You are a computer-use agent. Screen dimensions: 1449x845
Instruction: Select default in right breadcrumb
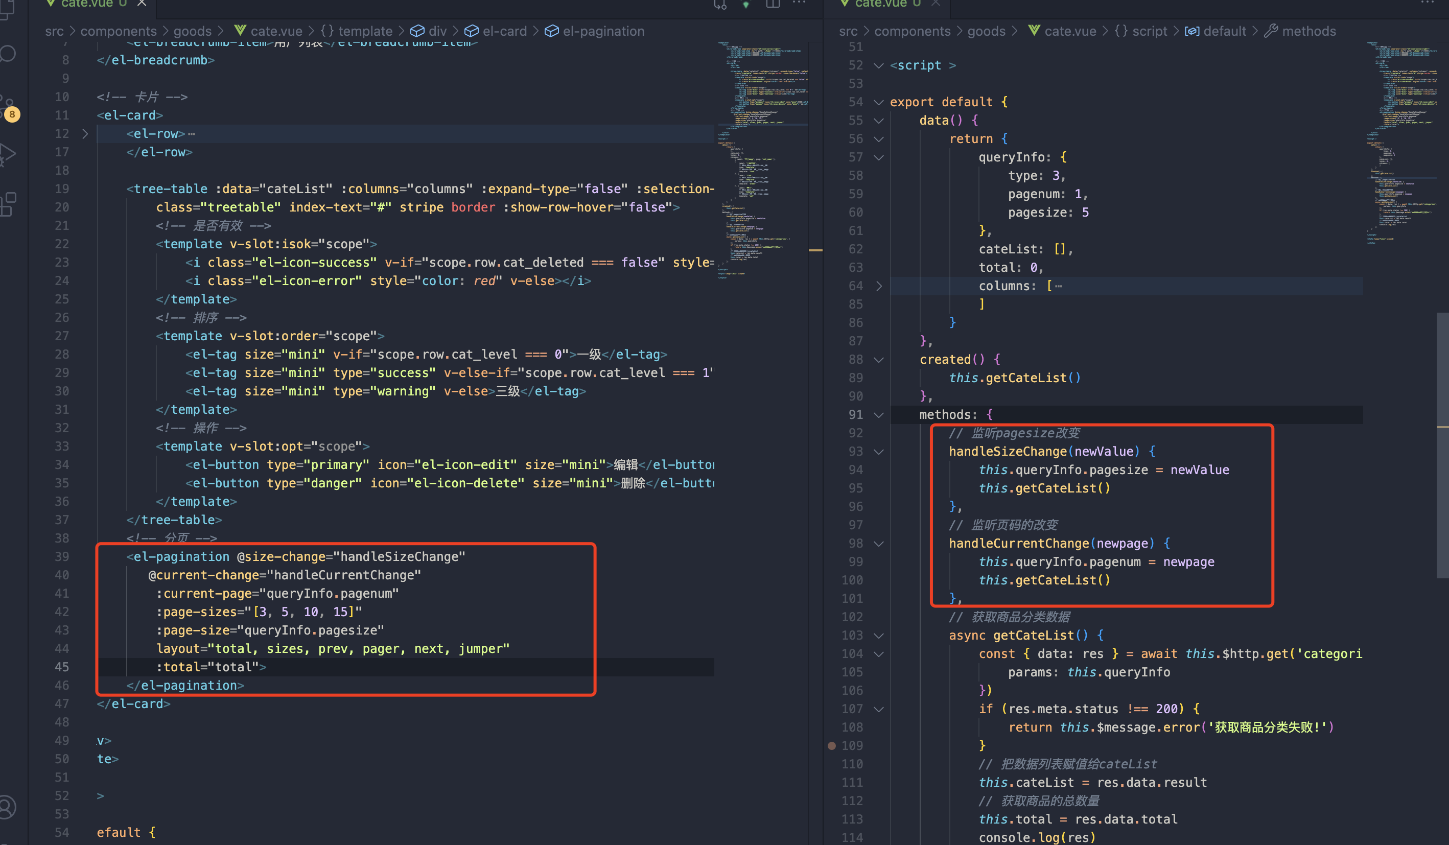point(1225,31)
